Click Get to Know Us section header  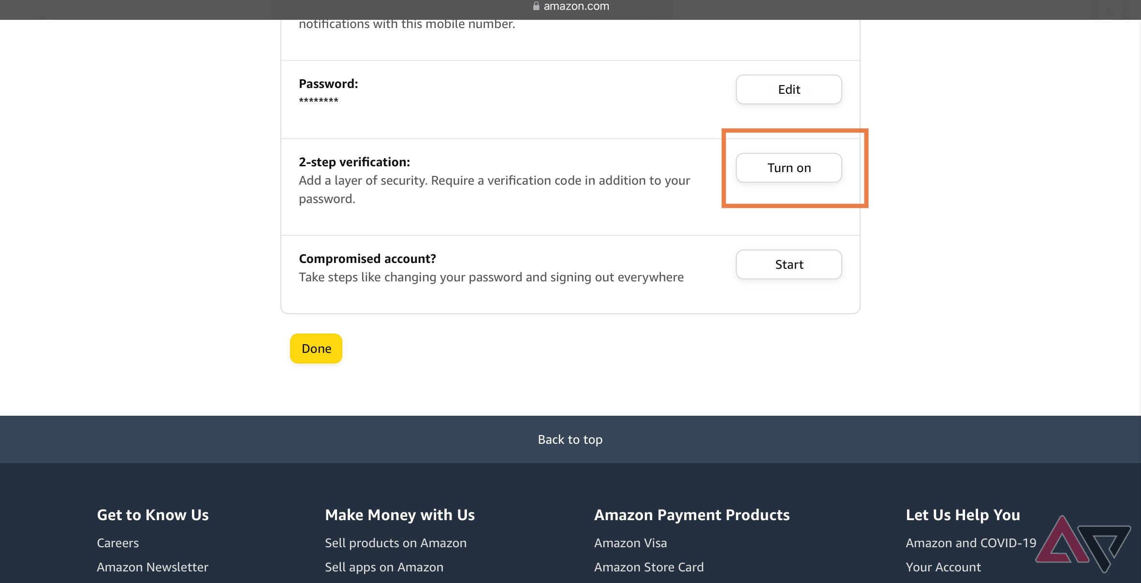[x=152, y=514]
